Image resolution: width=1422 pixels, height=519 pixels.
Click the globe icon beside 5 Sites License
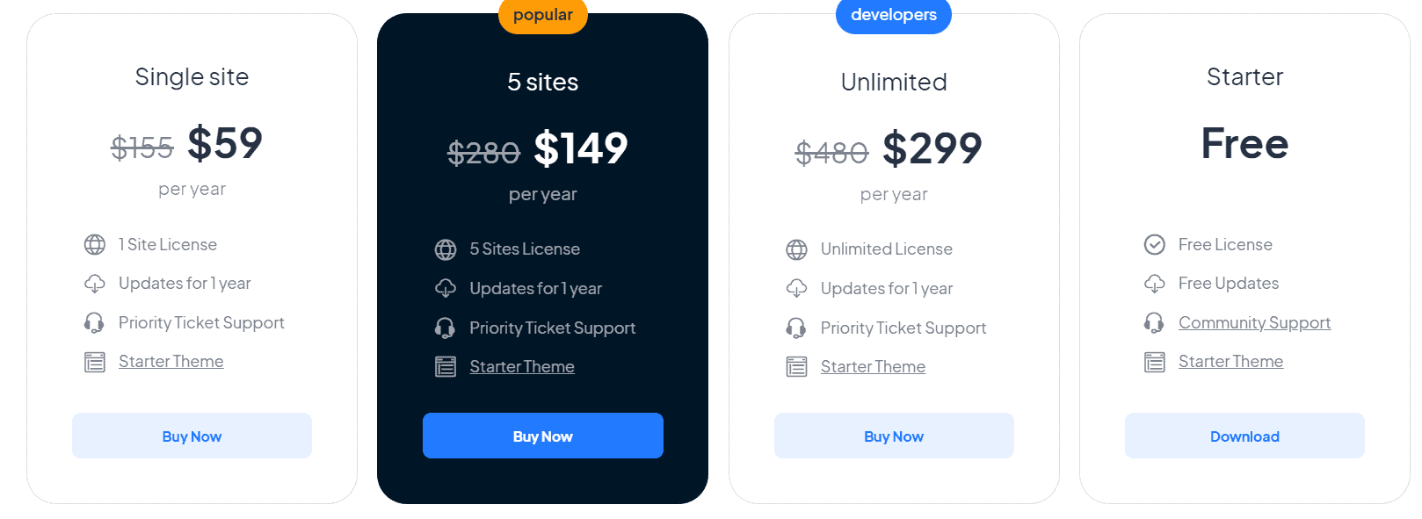(446, 249)
